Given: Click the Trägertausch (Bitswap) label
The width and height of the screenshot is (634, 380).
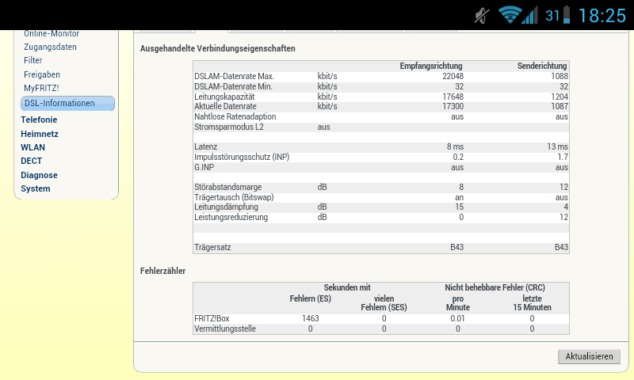Looking at the screenshot, I should click(234, 197).
